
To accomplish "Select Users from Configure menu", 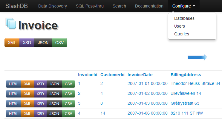I will [x=179, y=26].
